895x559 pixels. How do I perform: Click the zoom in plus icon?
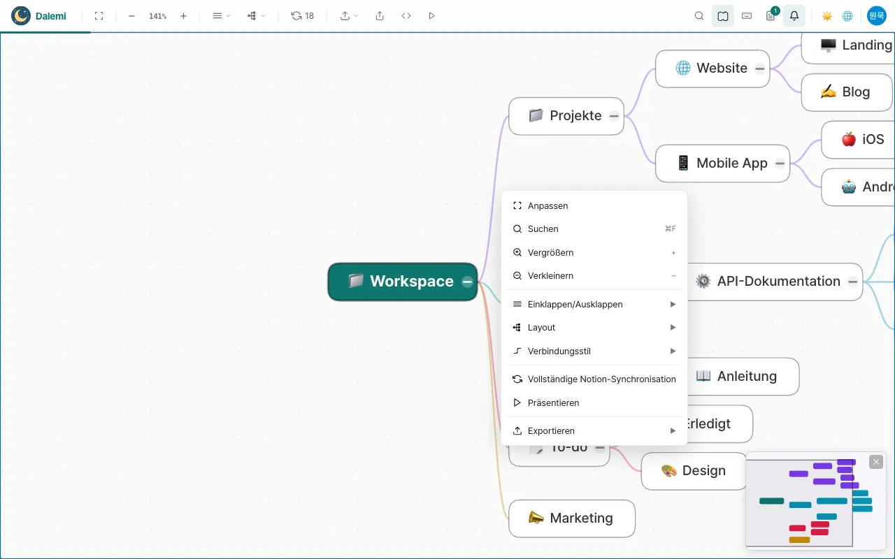click(183, 15)
